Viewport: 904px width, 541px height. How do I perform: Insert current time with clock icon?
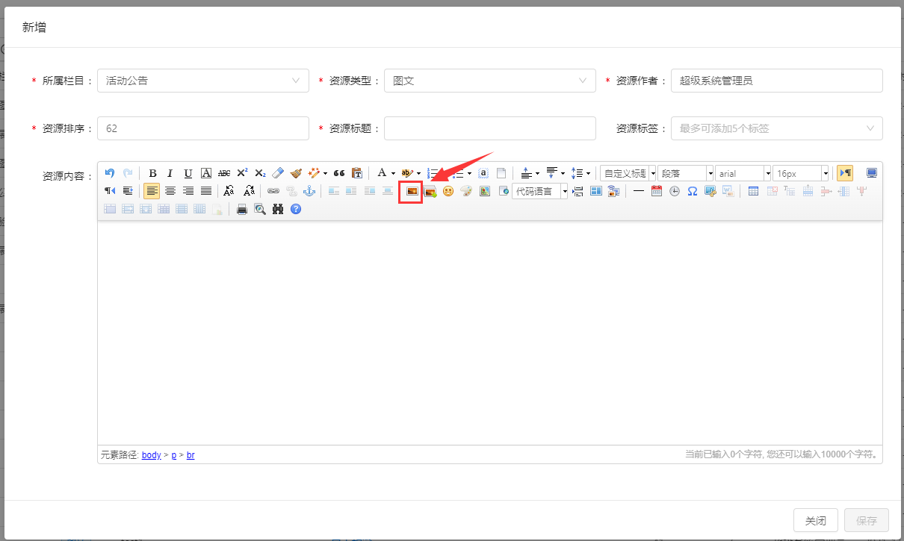click(x=675, y=191)
